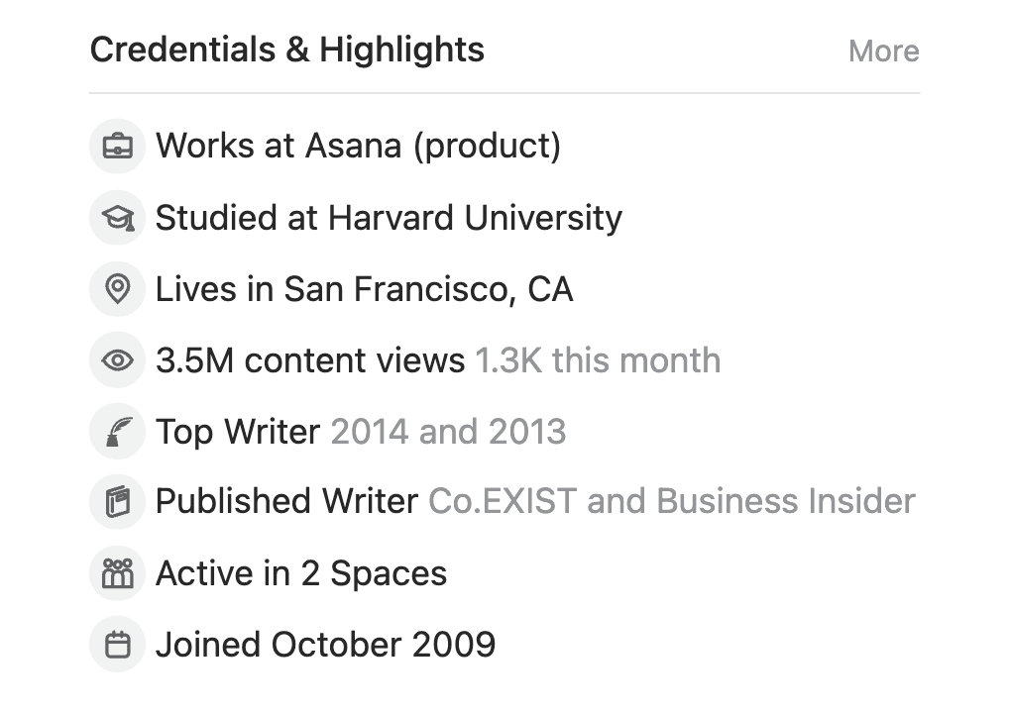The height and width of the screenshot is (713, 1009).
Task: Click the Spaces people group icon
Action: [118, 573]
